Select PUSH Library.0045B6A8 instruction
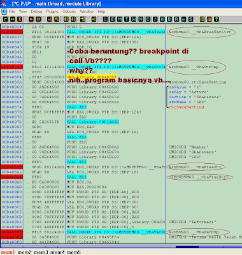 (93, 147)
